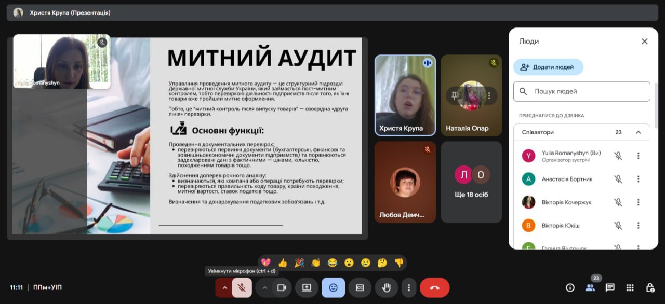The image size is (665, 304).
Task: Expand the camera options chevron
Action: tap(264, 287)
